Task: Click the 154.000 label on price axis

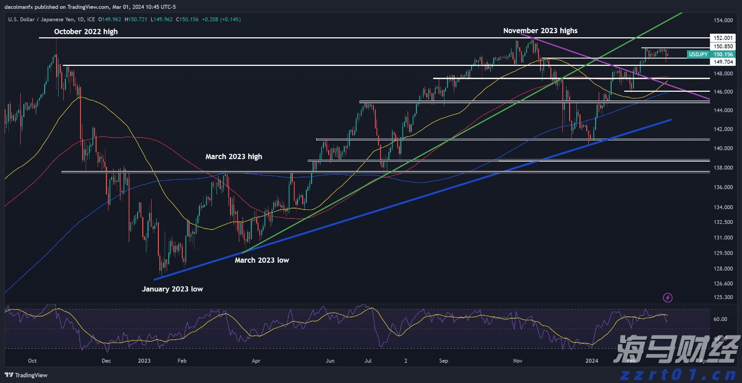Action: (x=723, y=20)
